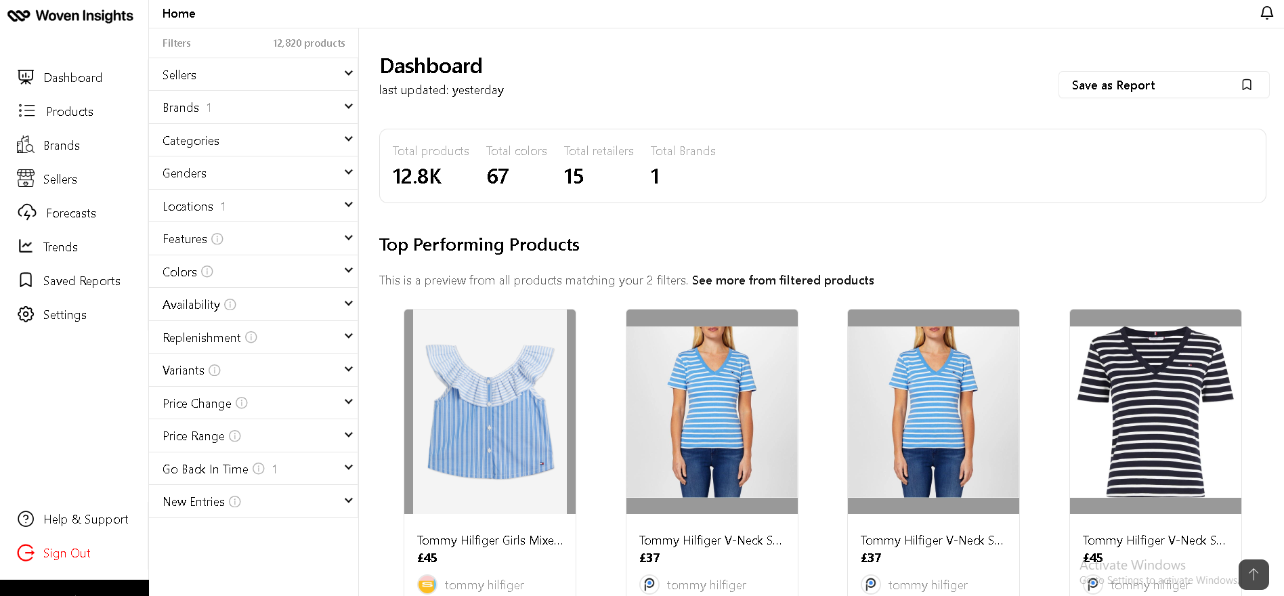The width and height of the screenshot is (1284, 596).
Task: Click the Availability info icon
Action: coord(230,304)
